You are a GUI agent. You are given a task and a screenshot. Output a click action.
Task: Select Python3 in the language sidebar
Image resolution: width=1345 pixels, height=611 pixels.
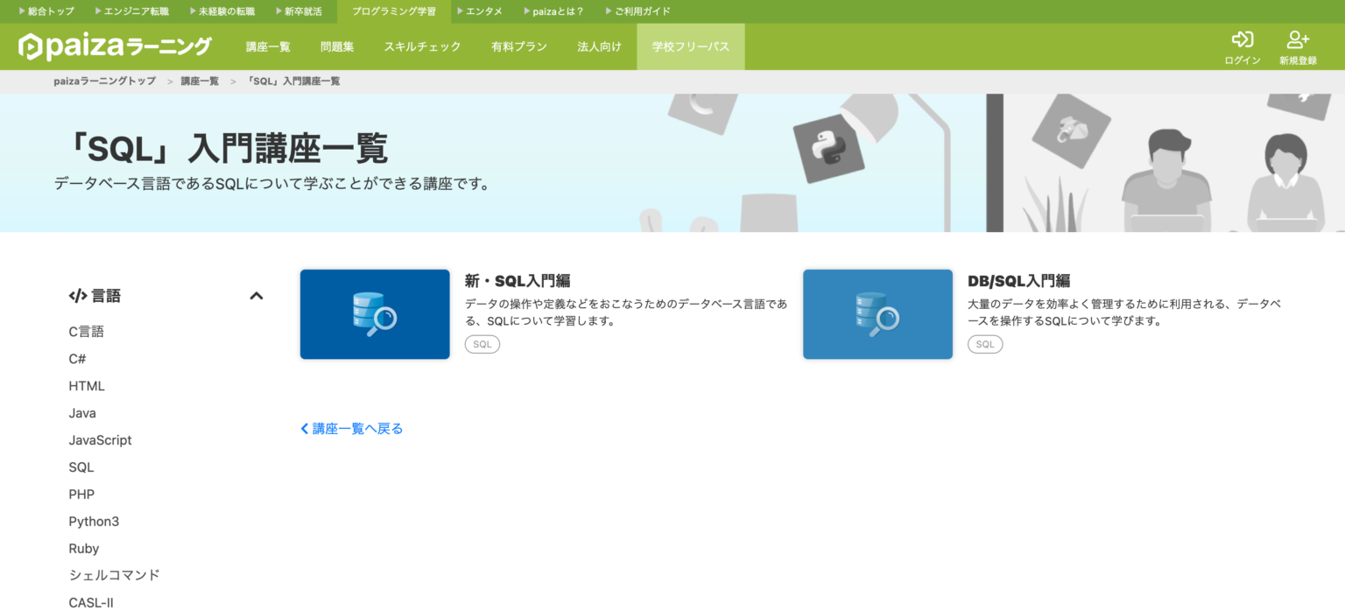94,521
